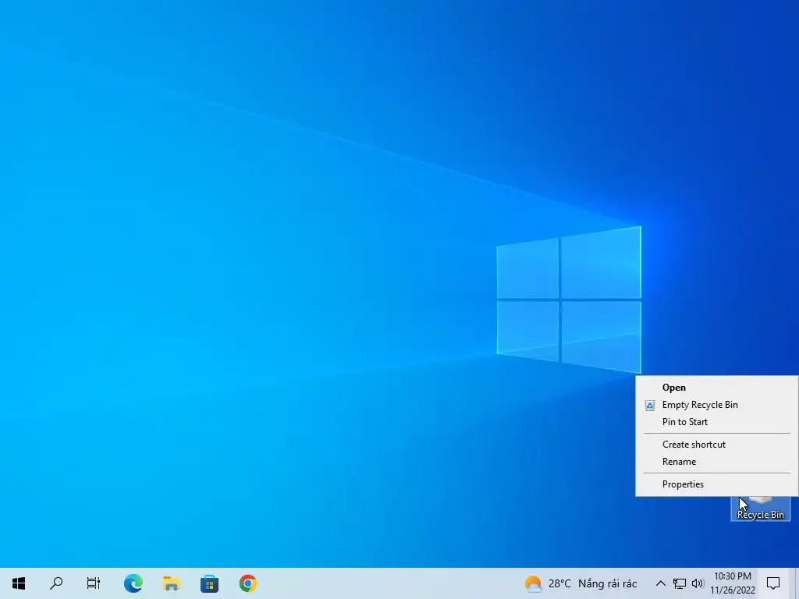Click the Empty Recycle Bin menu icon
The height and width of the screenshot is (599, 799).
pos(650,406)
